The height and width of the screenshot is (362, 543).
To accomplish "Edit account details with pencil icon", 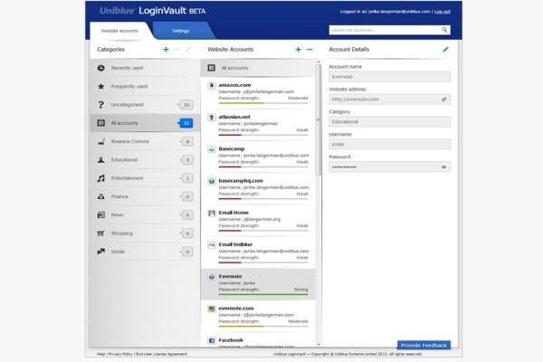I will pos(445,50).
